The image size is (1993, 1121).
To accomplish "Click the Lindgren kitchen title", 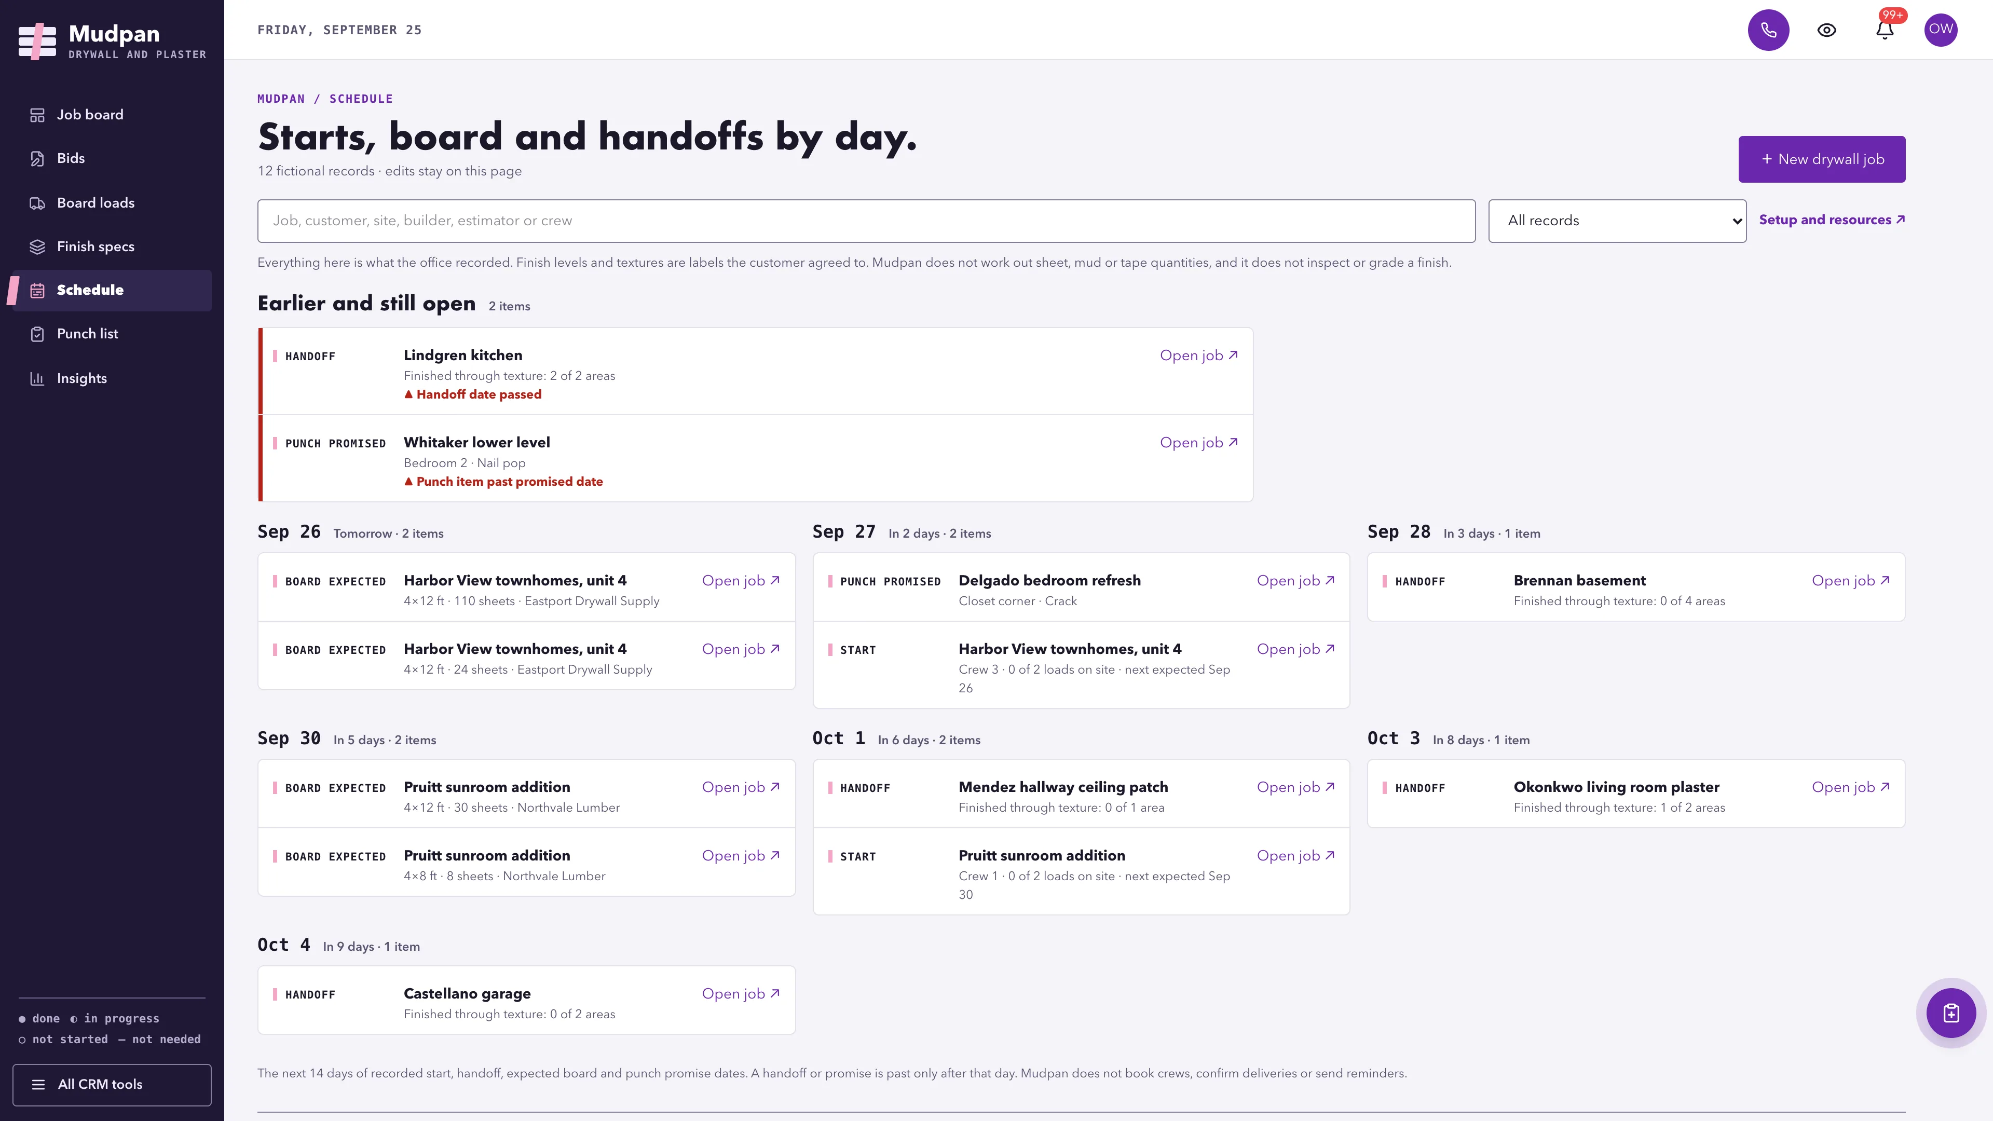I will click(462, 355).
